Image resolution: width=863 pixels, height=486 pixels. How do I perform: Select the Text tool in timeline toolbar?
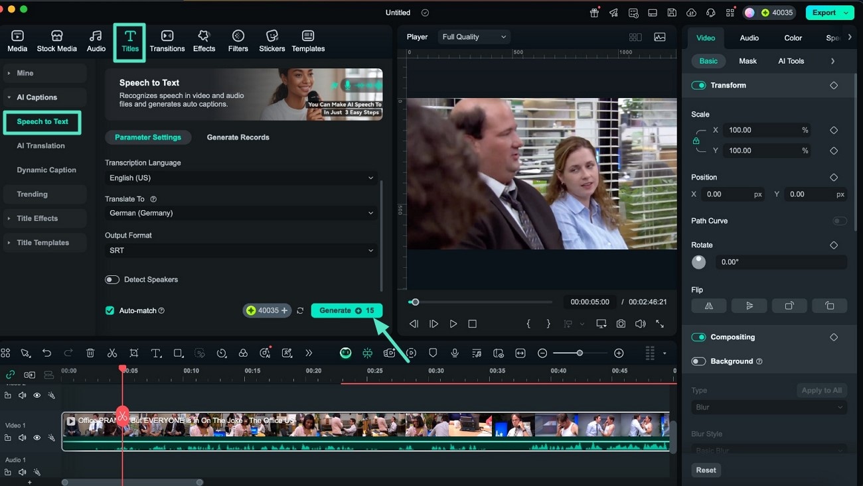tap(156, 353)
